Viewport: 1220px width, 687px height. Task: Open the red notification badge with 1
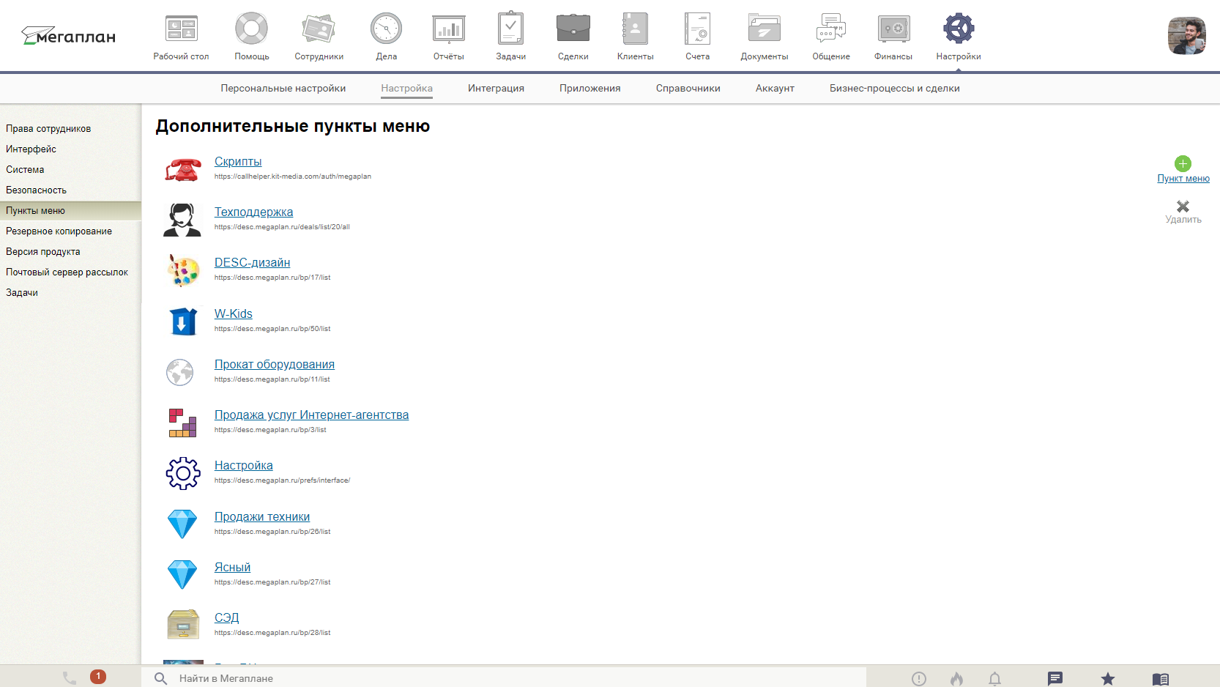(x=98, y=677)
